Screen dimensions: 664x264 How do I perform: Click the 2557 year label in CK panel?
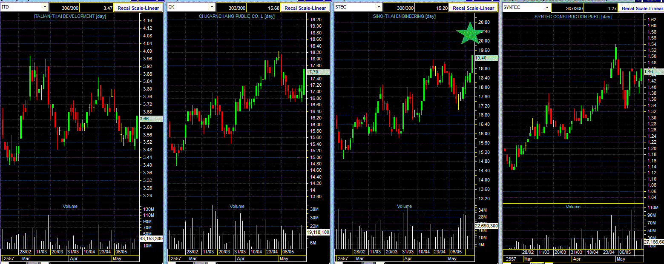(x=175, y=258)
